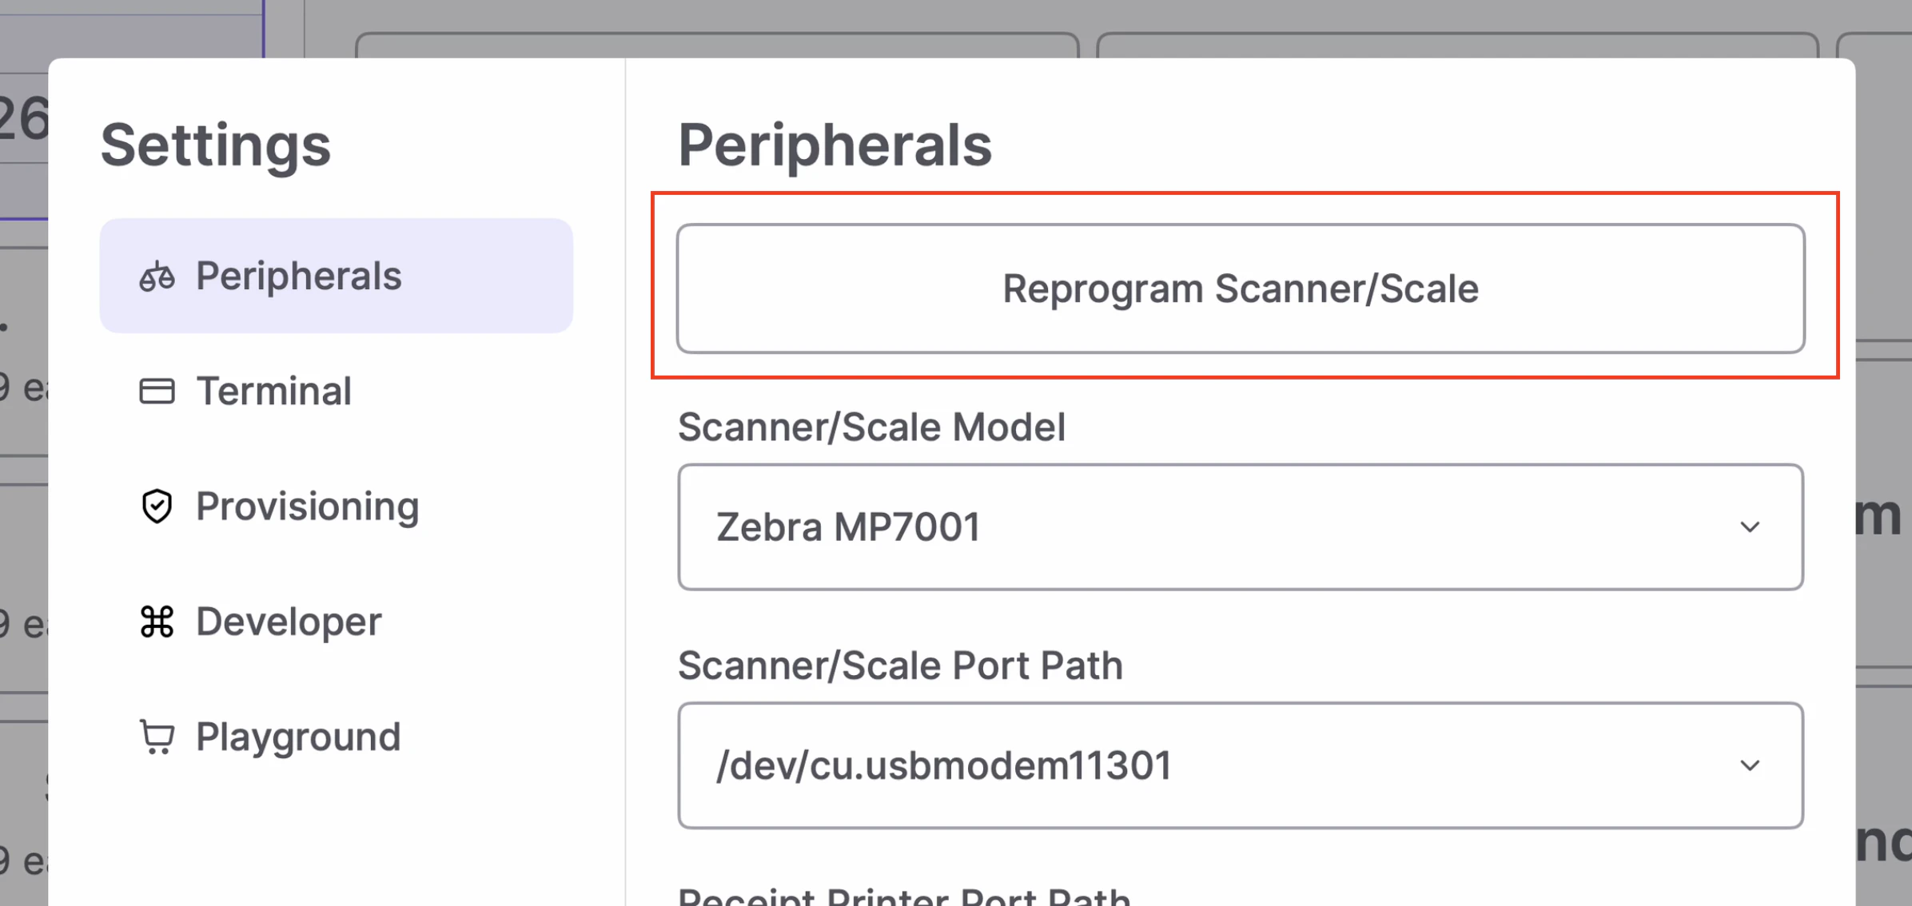Open the Developer settings section
The height and width of the screenshot is (906, 1912).
pyautogui.click(x=289, y=622)
